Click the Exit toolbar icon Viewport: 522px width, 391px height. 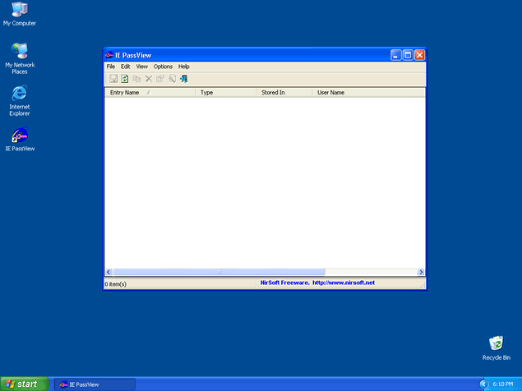point(184,79)
